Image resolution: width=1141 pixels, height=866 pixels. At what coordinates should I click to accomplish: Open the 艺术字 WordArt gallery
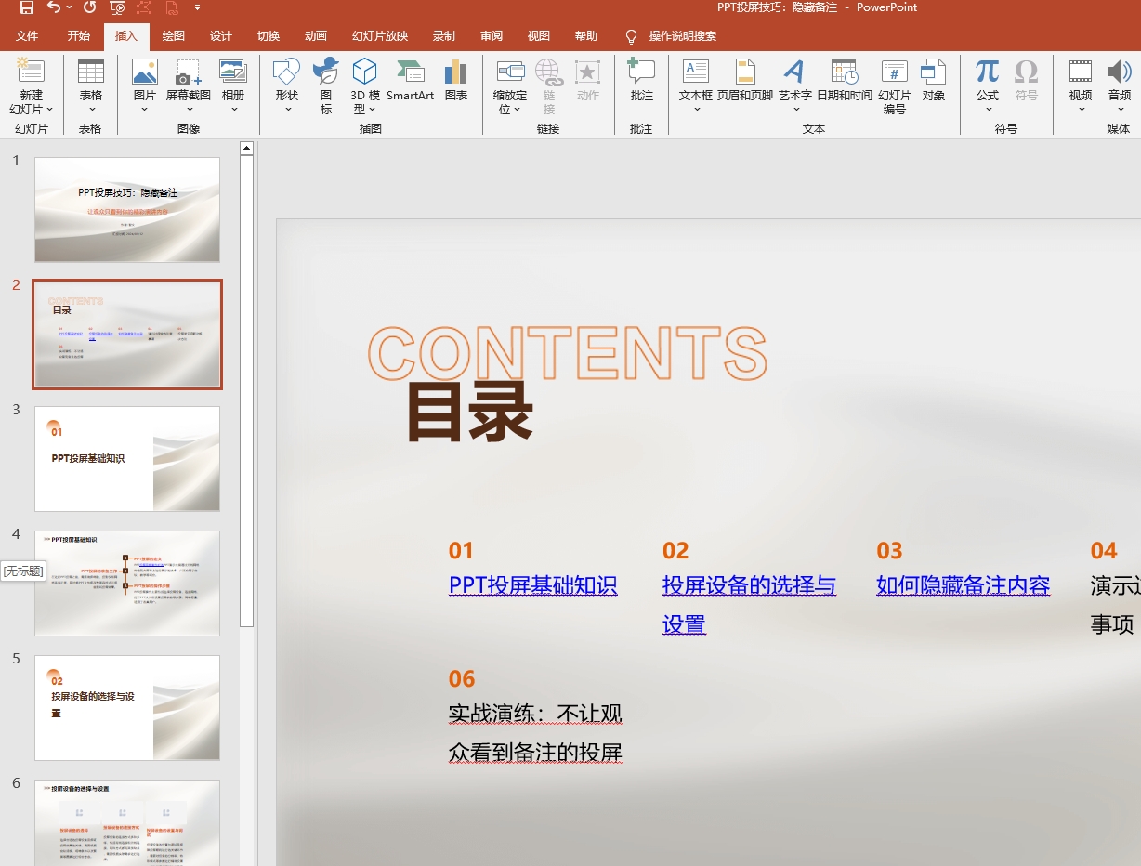coord(794,85)
